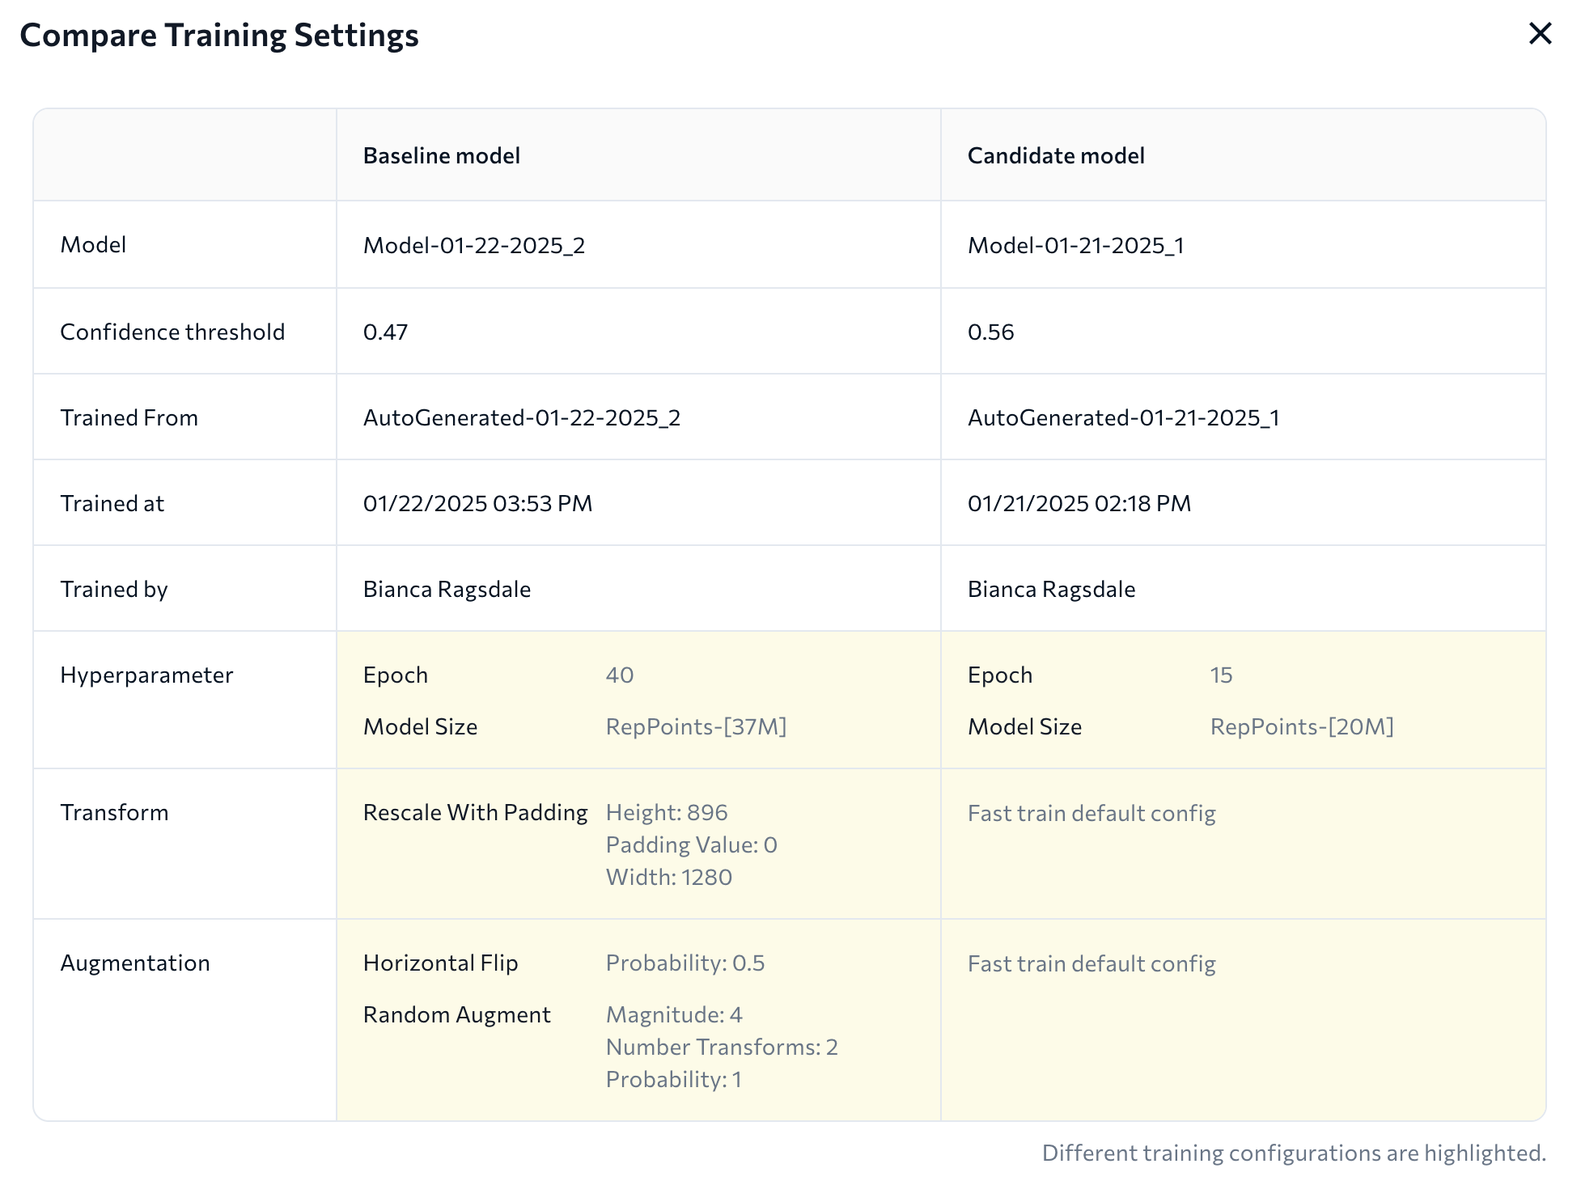Image resolution: width=1581 pixels, height=1202 pixels.
Task: Click baseline trained at 01/22/2025 03:53 PM
Action: [x=477, y=503]
